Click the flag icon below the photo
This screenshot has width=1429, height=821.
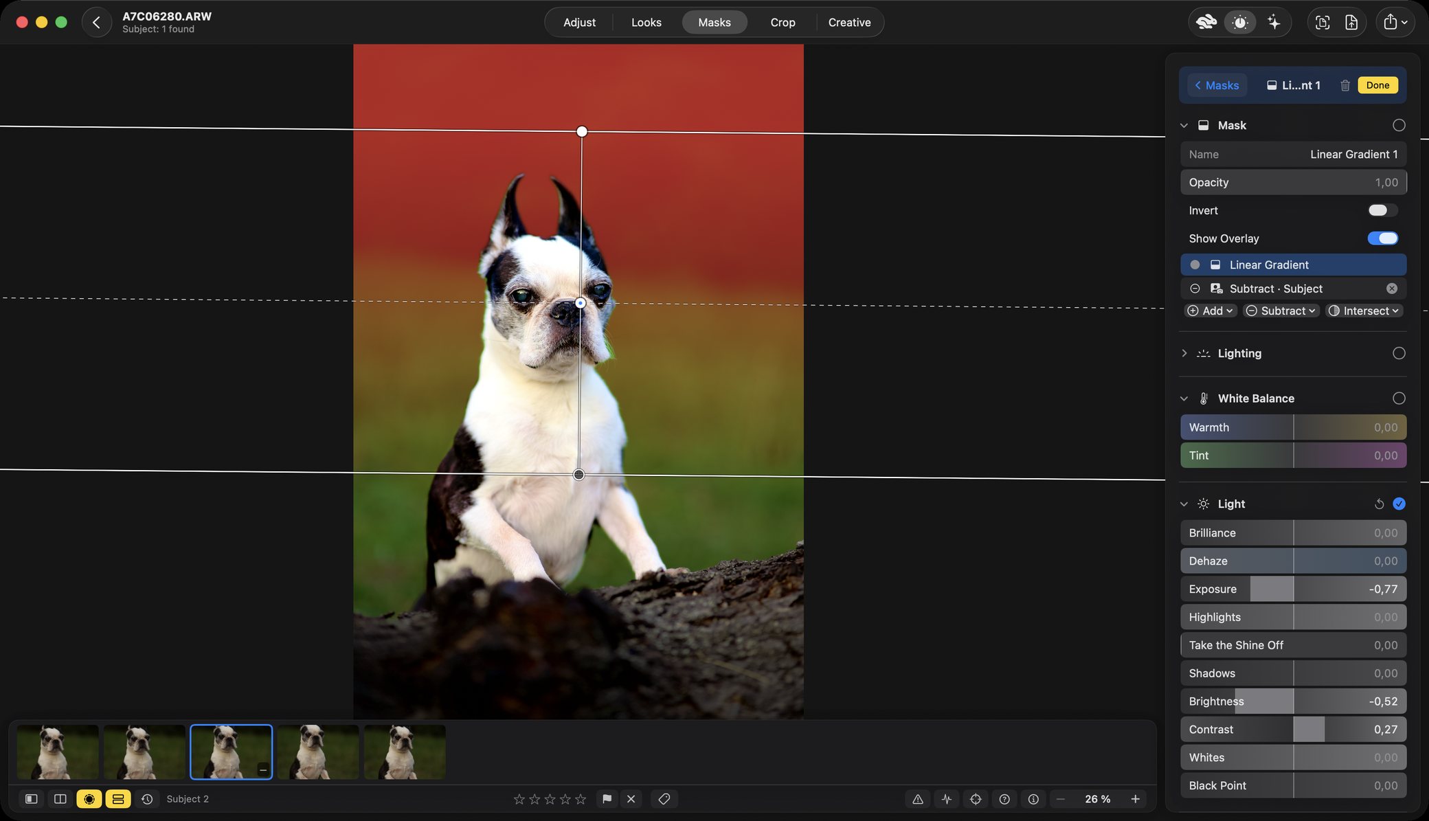(607, 798)
